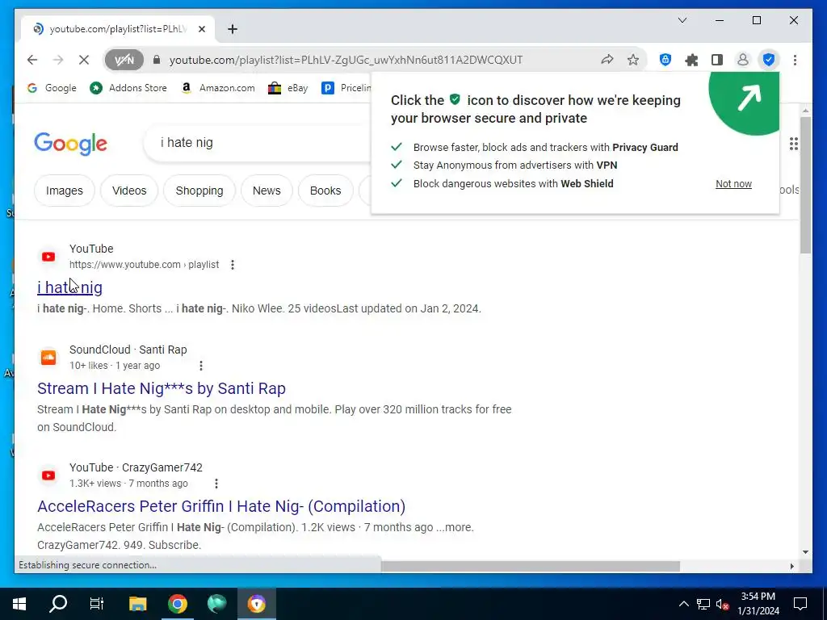Filter results by Shopping
The width and height of the screenshot is (827, 620).
pyautogui.click(x=199, y=191)
